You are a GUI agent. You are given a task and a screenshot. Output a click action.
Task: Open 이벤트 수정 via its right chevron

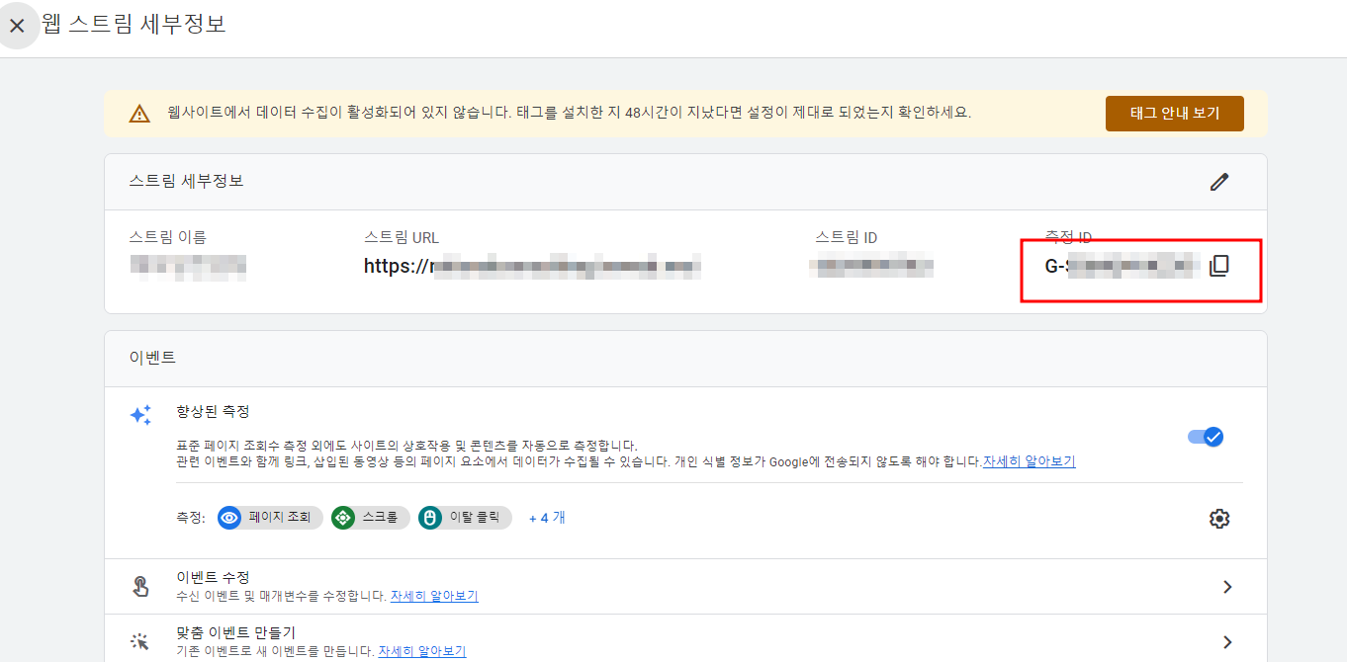(1227, 586)
